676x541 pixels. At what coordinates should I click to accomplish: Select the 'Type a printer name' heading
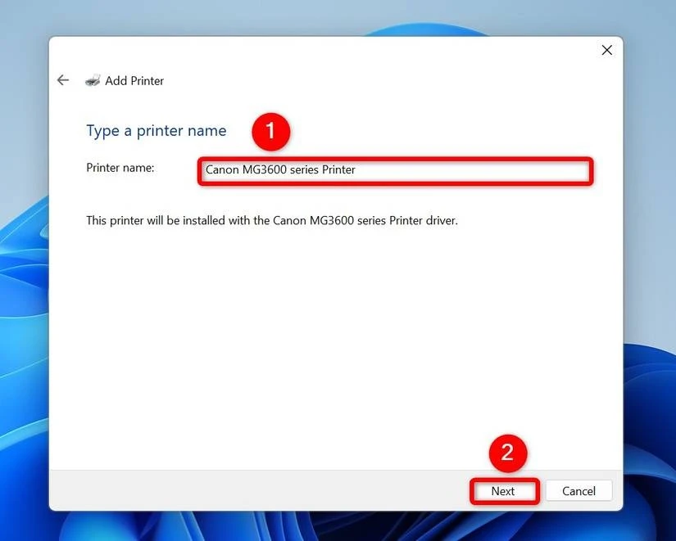[x=156, y=131]
